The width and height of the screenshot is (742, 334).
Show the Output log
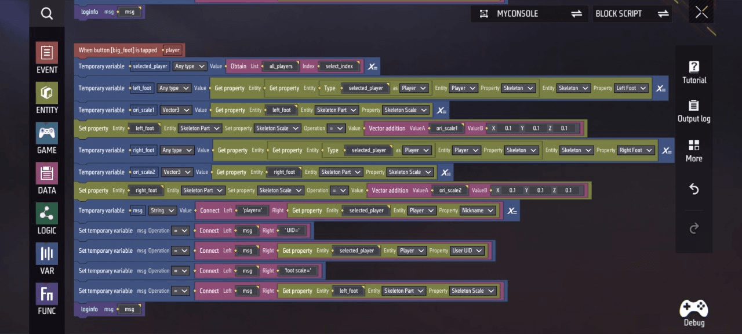pyautogui.click(x=694, y=111)
